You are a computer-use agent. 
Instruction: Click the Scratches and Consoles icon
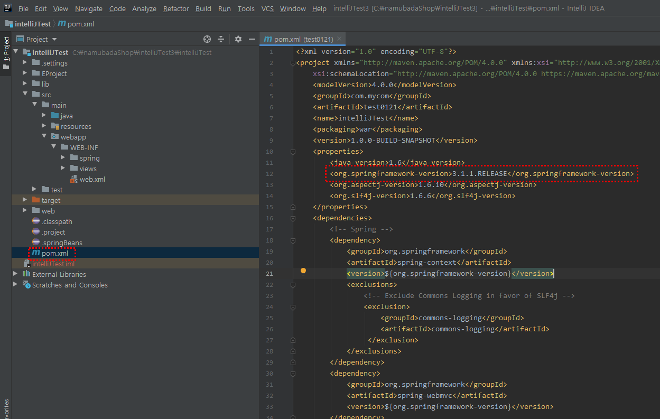(x=26, y=285)
